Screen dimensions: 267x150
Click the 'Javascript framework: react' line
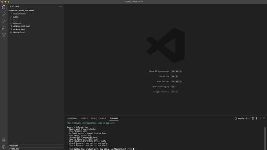pyautogui.click(x=84, y=137)
